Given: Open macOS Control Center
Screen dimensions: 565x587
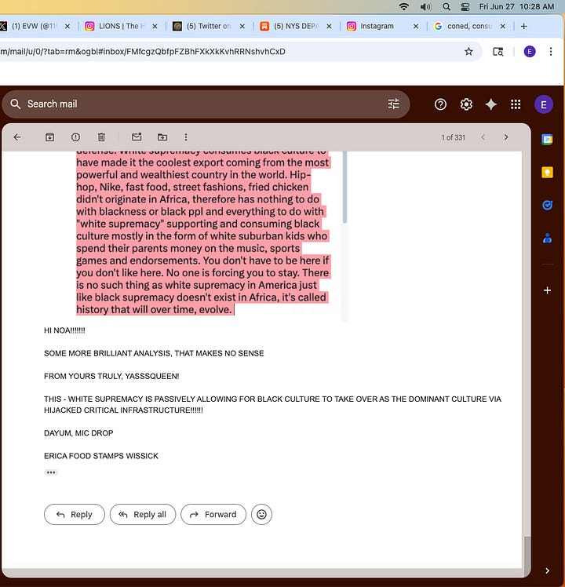Looking at the screenshot, I should [465, 7].
